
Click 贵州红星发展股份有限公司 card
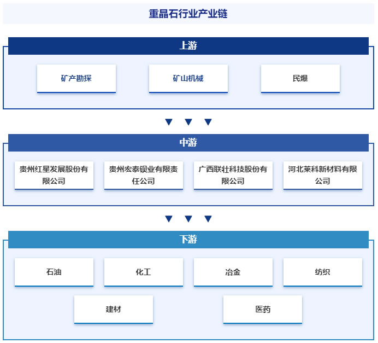click(x=54, y=176)
